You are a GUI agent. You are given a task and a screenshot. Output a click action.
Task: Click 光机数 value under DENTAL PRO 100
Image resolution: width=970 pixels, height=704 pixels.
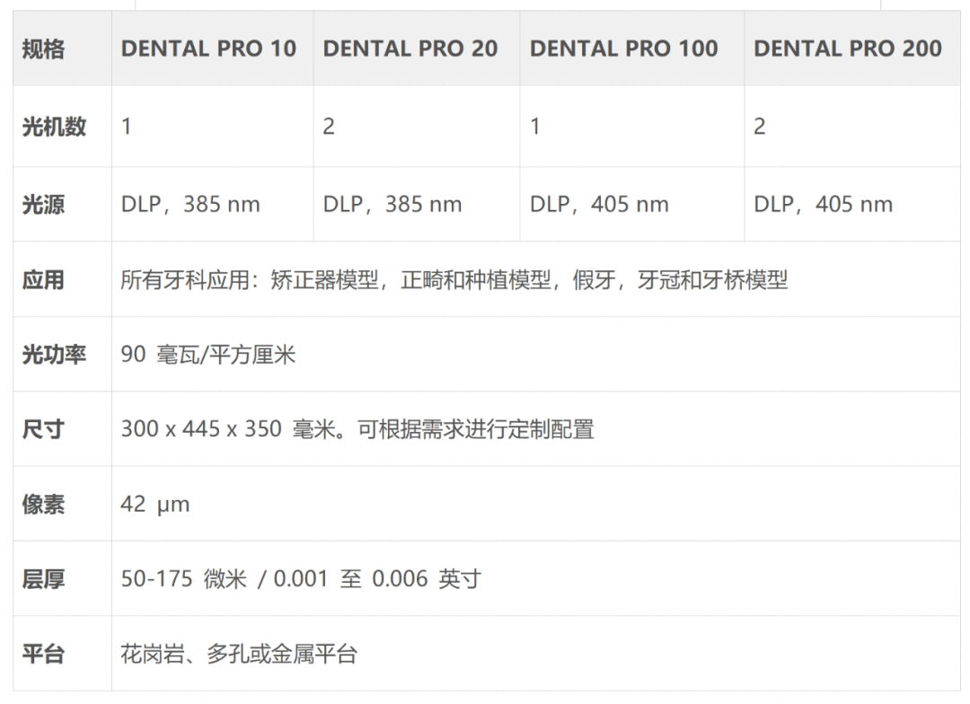click(535, 127)
